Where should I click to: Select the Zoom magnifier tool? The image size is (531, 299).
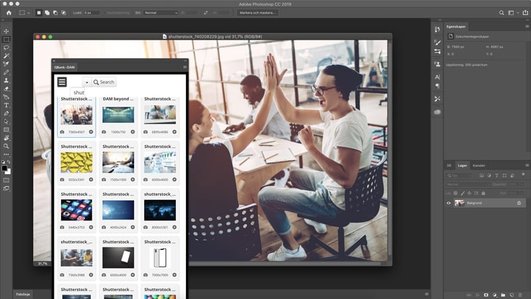(x=6, y=146)
